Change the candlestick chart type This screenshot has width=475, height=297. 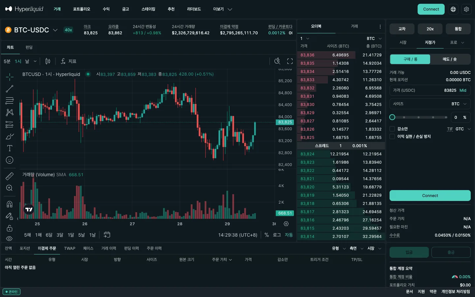(x=48, y=61)
